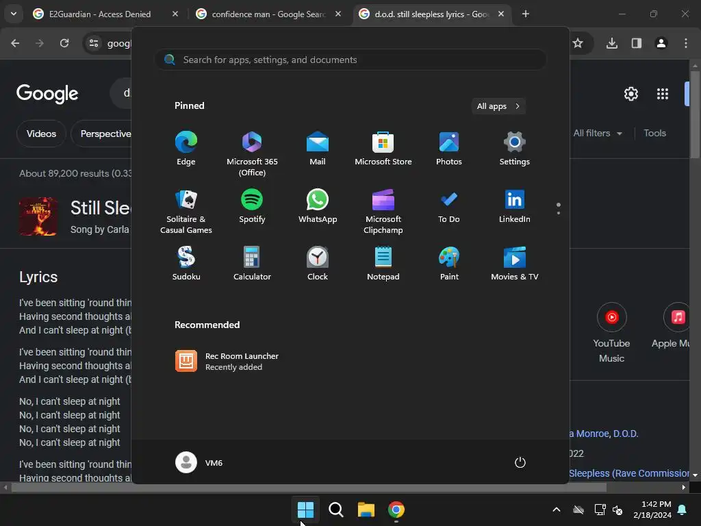Open Microsoft Store
Viewport: 701px width, 526px height.
tap(383, 149)
